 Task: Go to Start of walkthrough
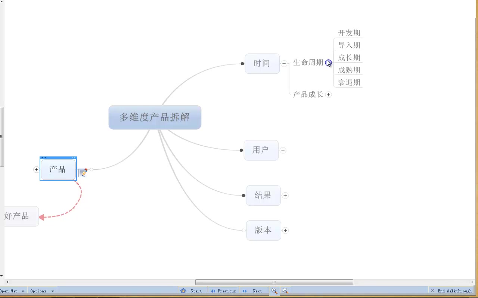(191, 291)
